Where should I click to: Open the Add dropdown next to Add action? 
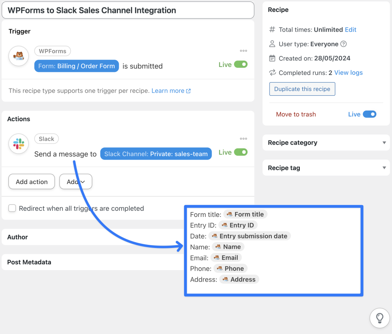75,181
